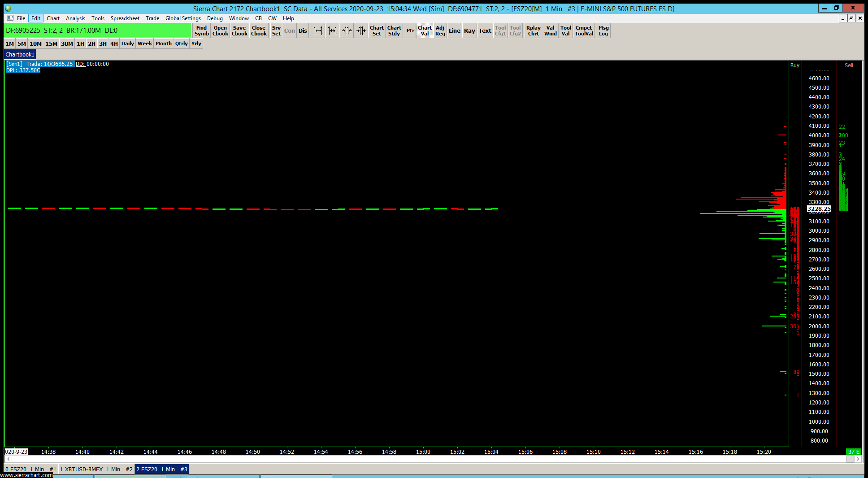Image resolution: width=868 pixels, height=478 pixels.
Task: Toggle the Val Wind window
Action: click(551, 30)
